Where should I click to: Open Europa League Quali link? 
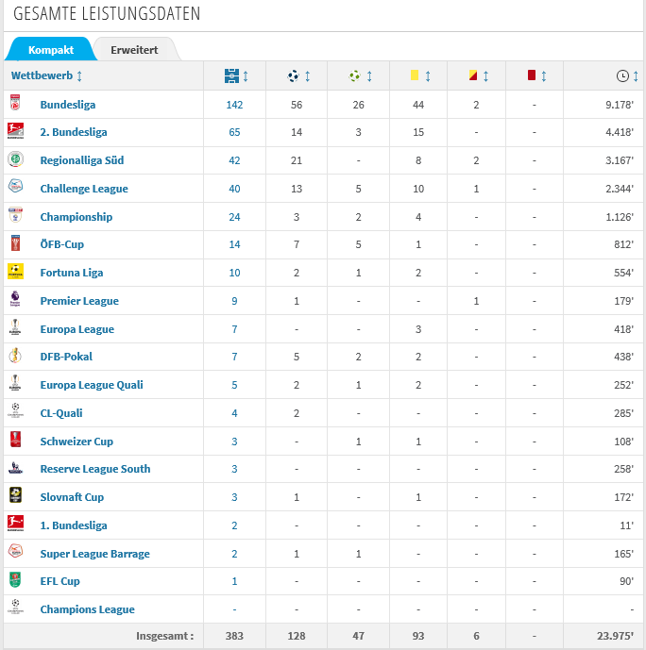pyautogui.click(x=92, y=385)
